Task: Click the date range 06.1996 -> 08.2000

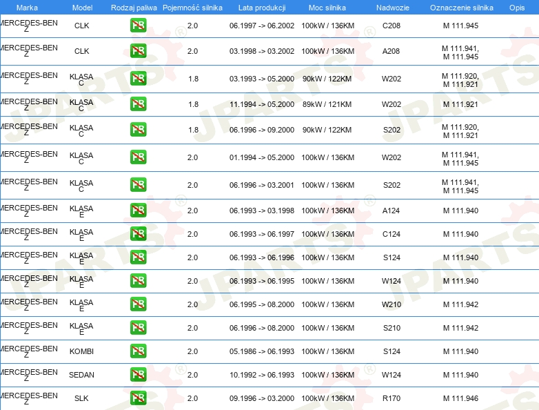Action: pos(262,327)
